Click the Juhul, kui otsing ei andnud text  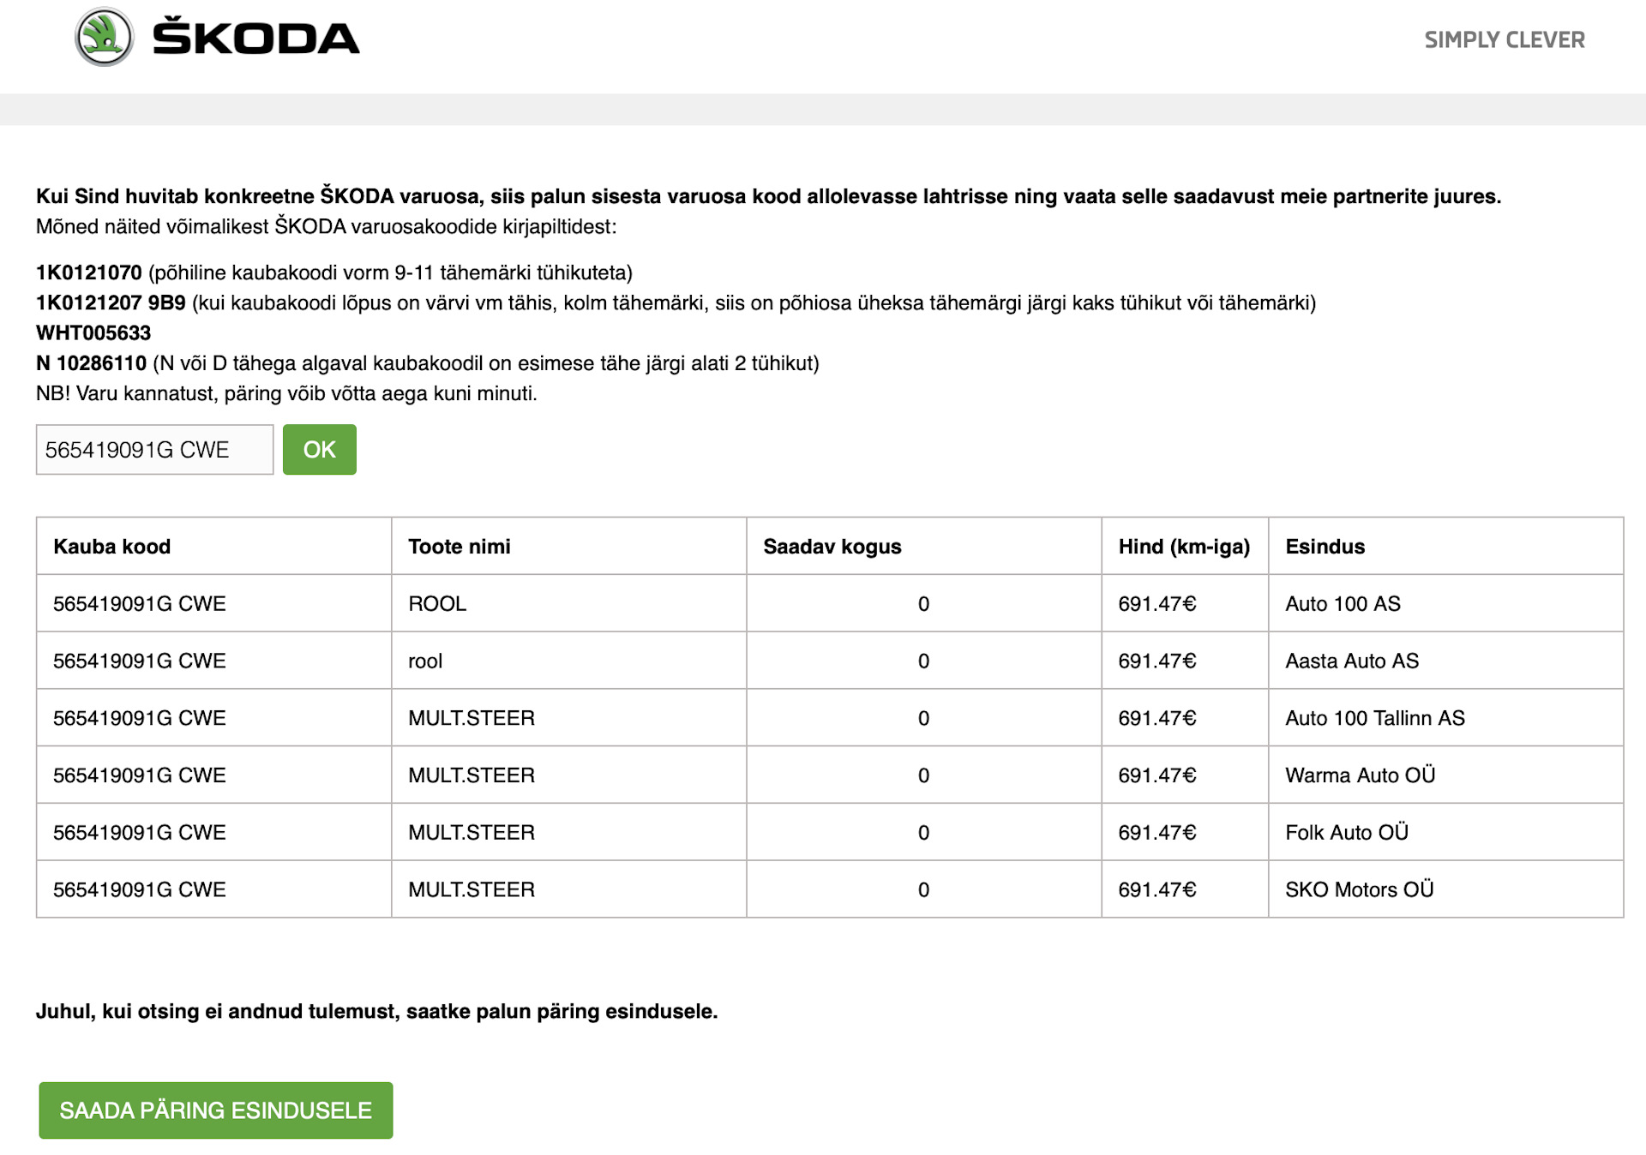click(376, 1011)
